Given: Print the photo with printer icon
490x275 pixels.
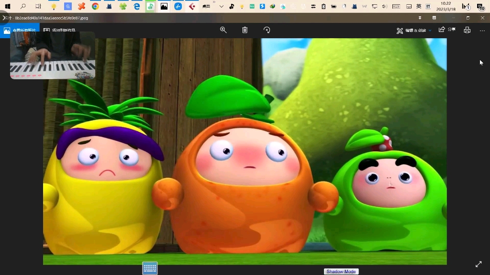Looking at the screenshot, I should [x=467, y=30].
